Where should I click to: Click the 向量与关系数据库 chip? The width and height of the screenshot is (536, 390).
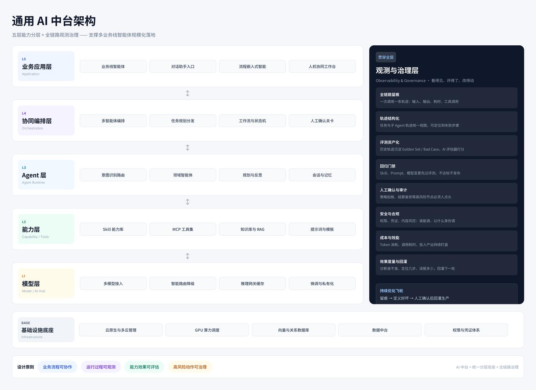coord(294,330)
